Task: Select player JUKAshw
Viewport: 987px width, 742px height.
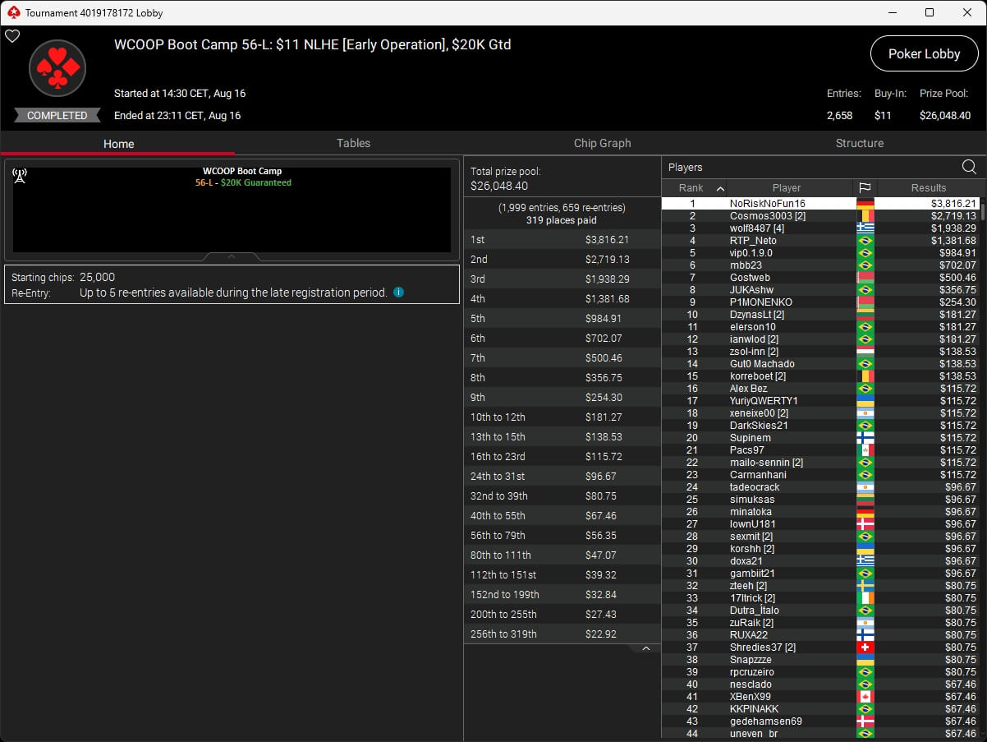Action: (820, 289)
